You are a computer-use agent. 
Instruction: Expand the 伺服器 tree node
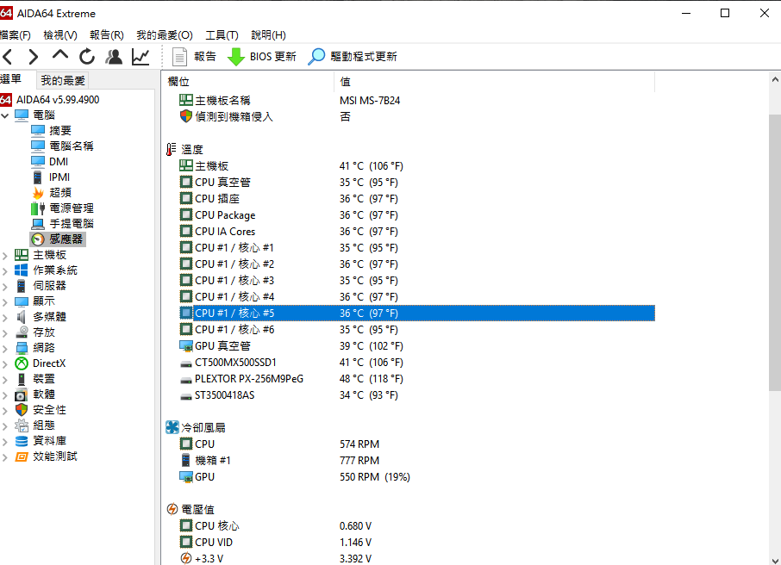coord(5,287)
